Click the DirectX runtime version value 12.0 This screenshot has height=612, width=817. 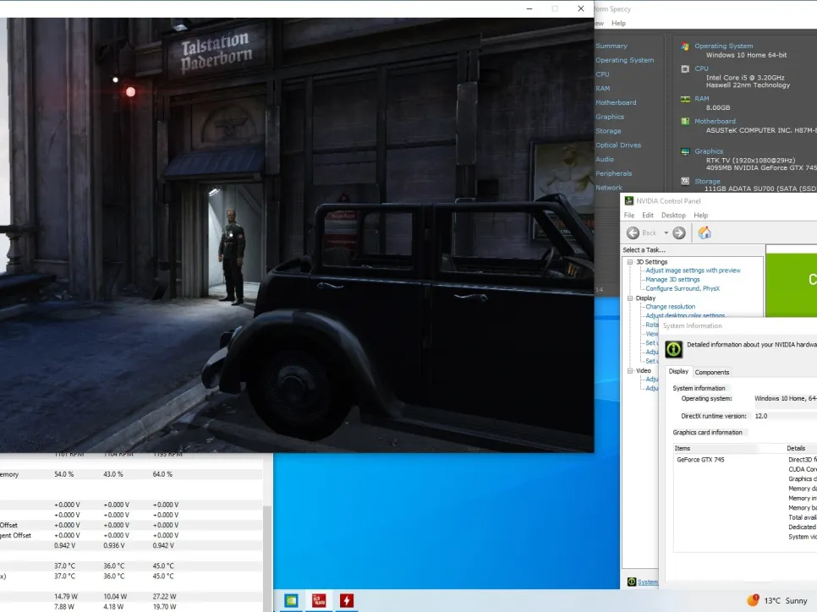(760, 416)
